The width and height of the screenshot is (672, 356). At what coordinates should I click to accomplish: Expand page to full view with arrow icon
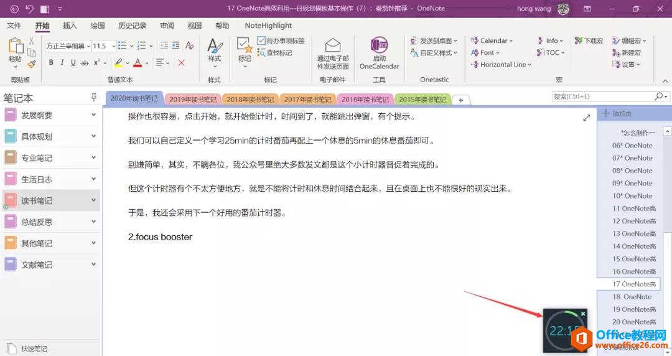click(586, 118)
